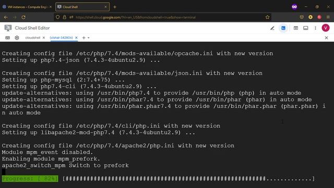The image size is (334, 188).
Task: Add a new terminal session
Action: click(83, 38)
